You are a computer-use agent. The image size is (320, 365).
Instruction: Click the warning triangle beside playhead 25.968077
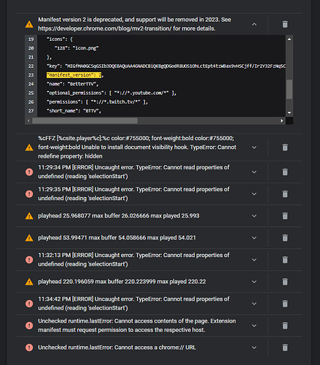pyautogui.click(x=29, y=216)
